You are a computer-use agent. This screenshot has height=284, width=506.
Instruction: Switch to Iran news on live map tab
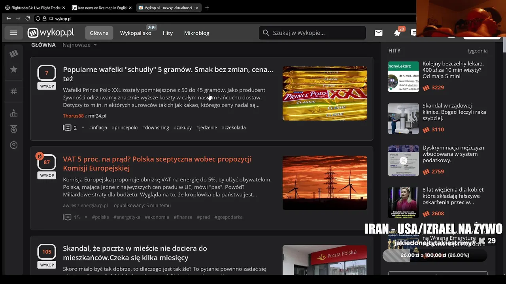(102, 7)
